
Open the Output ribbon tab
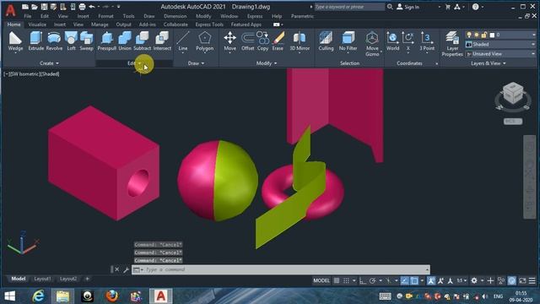124,24
